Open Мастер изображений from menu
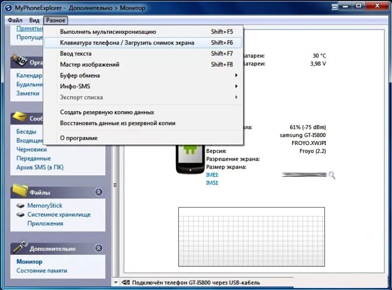Image resolution: width=392 pixels, height=290 pixels. click(143, 65)
